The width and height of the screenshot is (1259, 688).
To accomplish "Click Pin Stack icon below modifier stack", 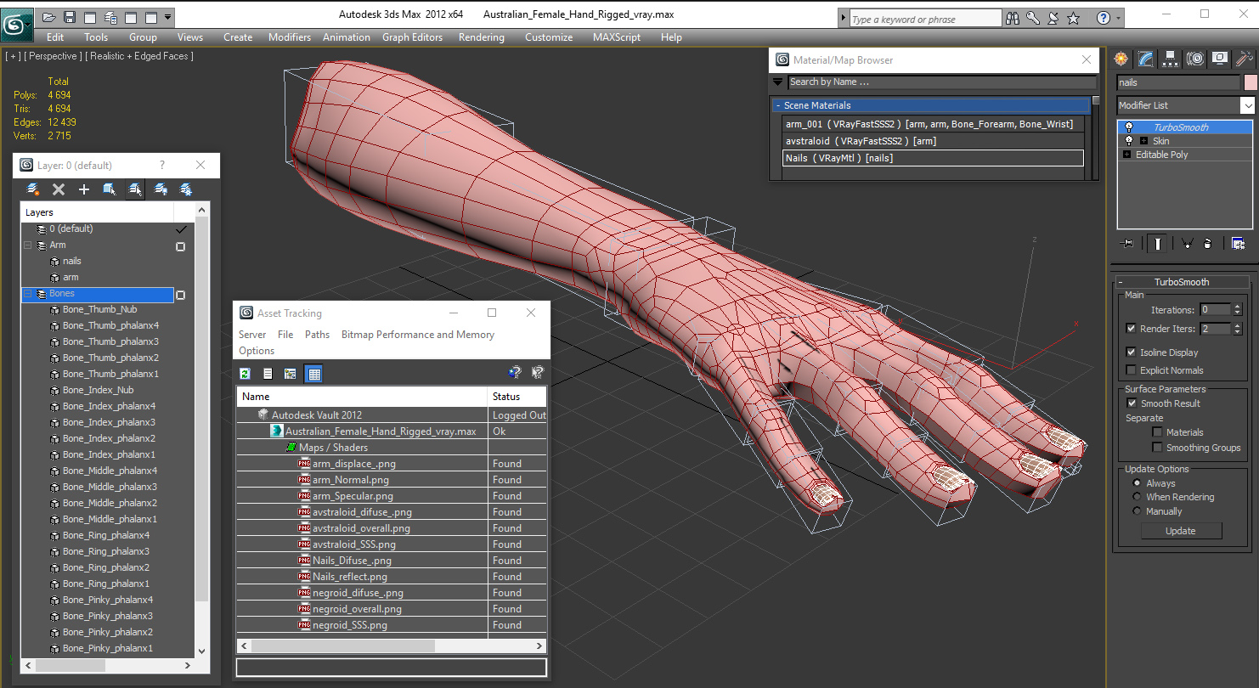I will pos(1128,244).
